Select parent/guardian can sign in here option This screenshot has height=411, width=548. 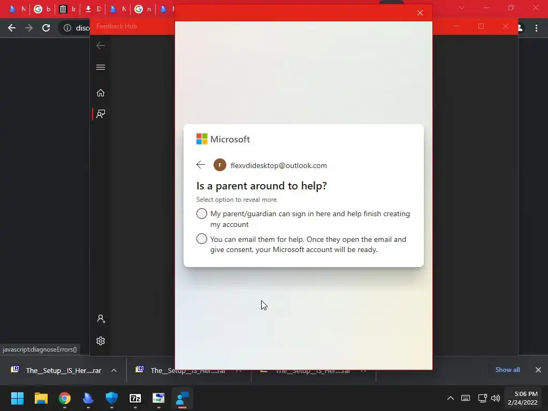point(202,214)
